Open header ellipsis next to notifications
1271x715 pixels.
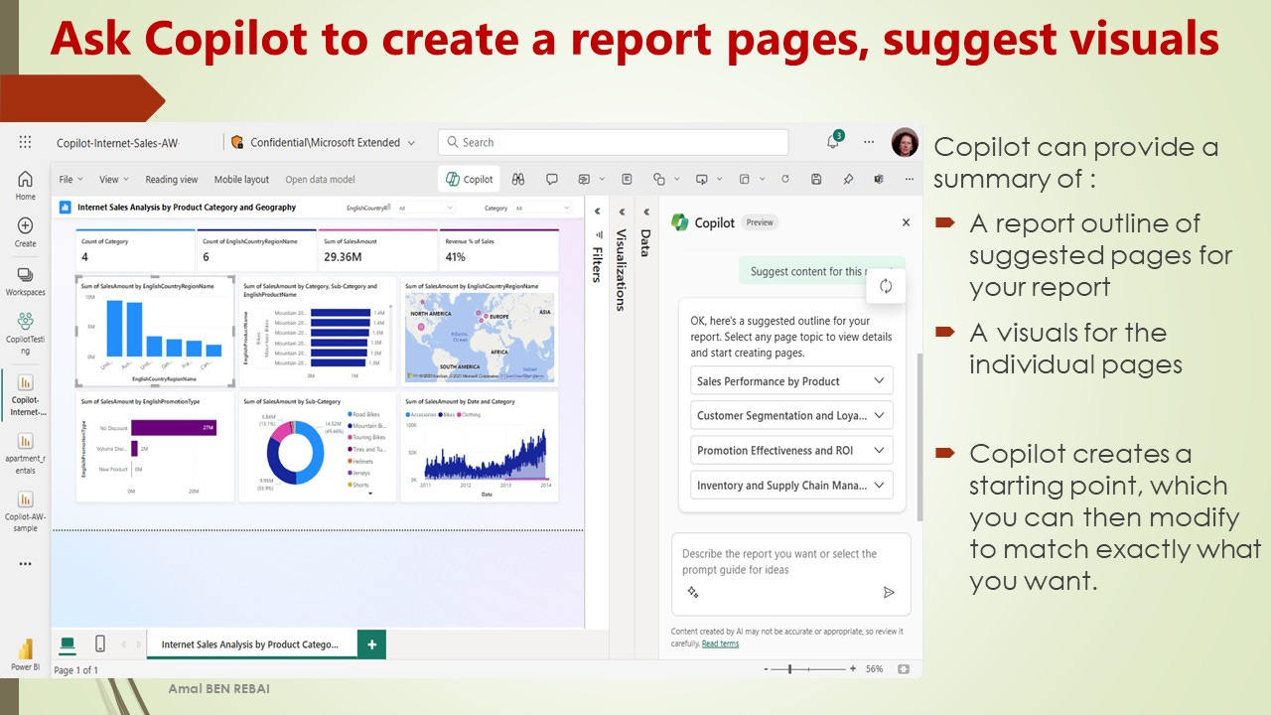pos(869,142)
